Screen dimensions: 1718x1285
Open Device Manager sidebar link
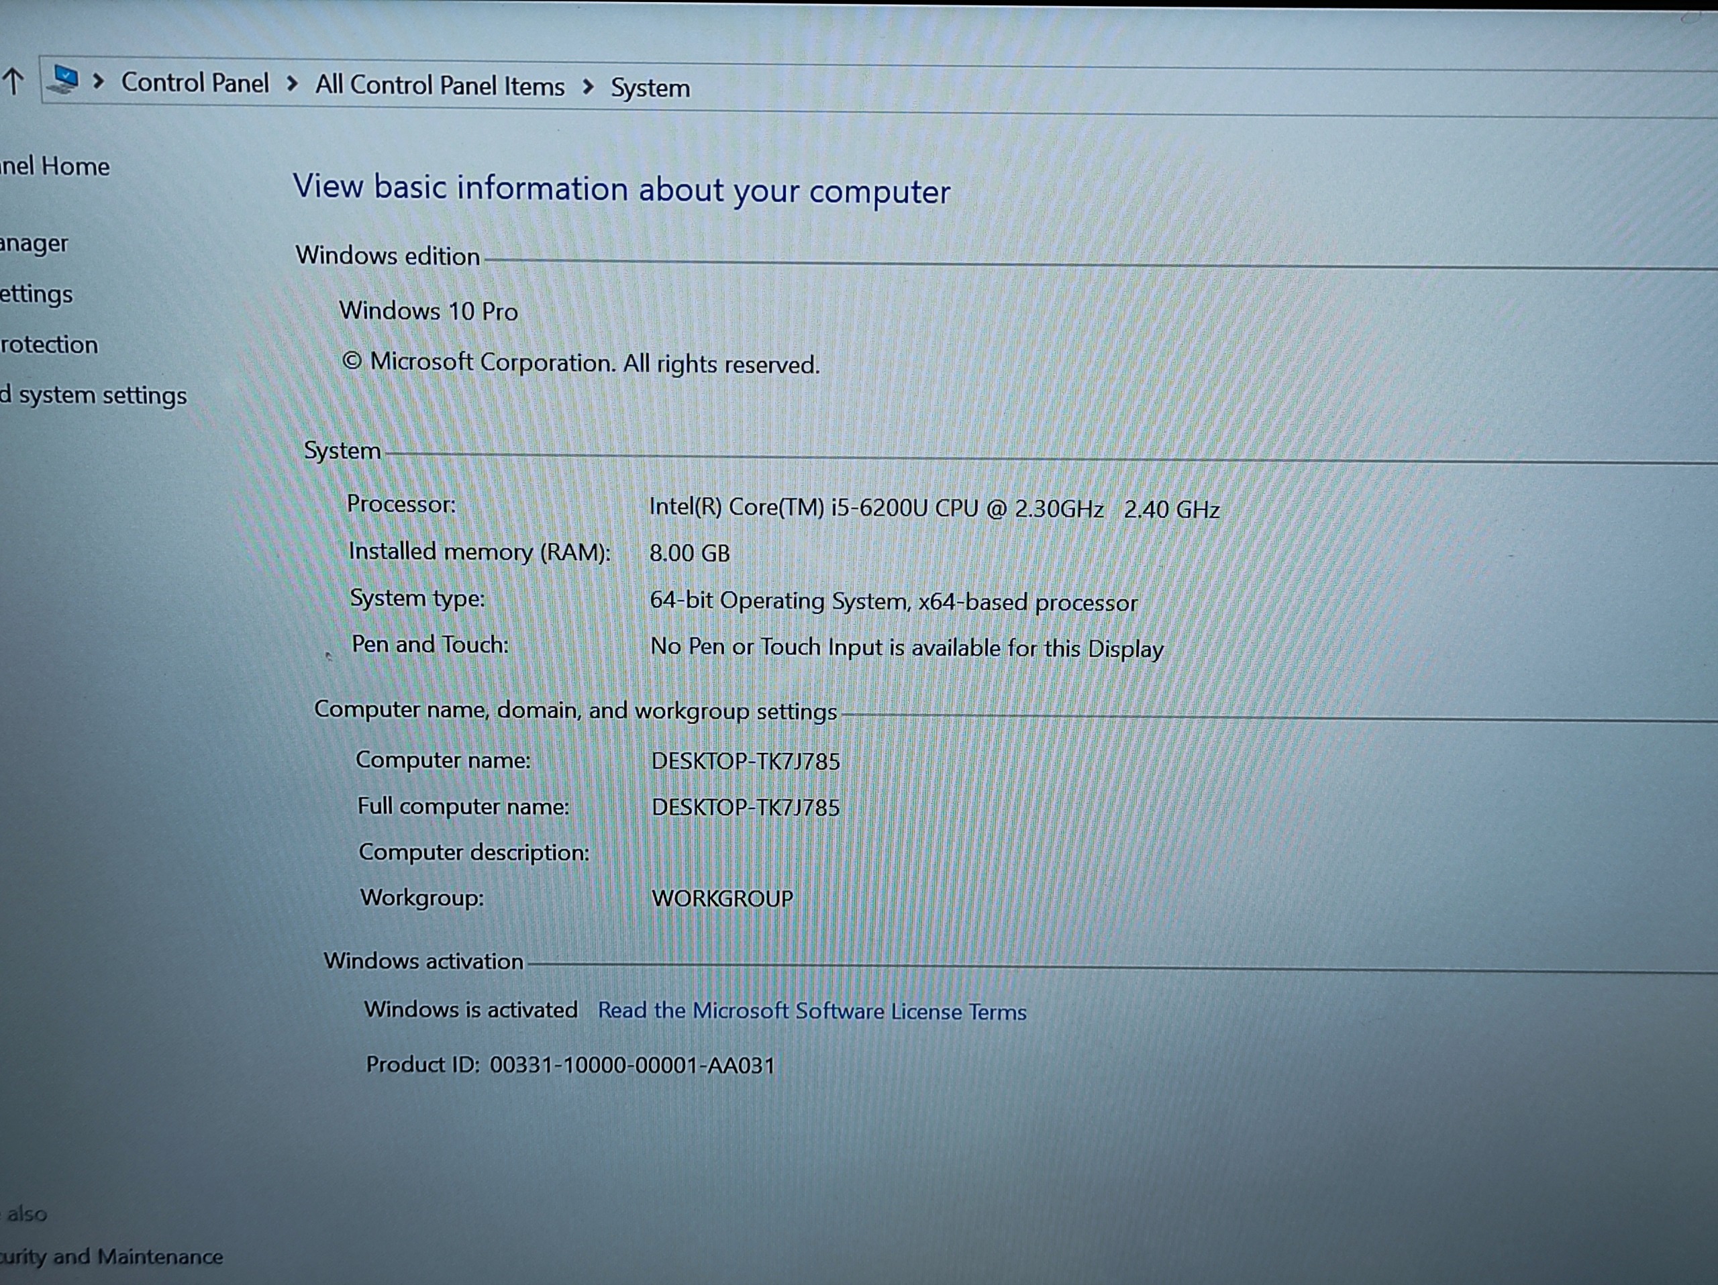(x=34, y=244)
